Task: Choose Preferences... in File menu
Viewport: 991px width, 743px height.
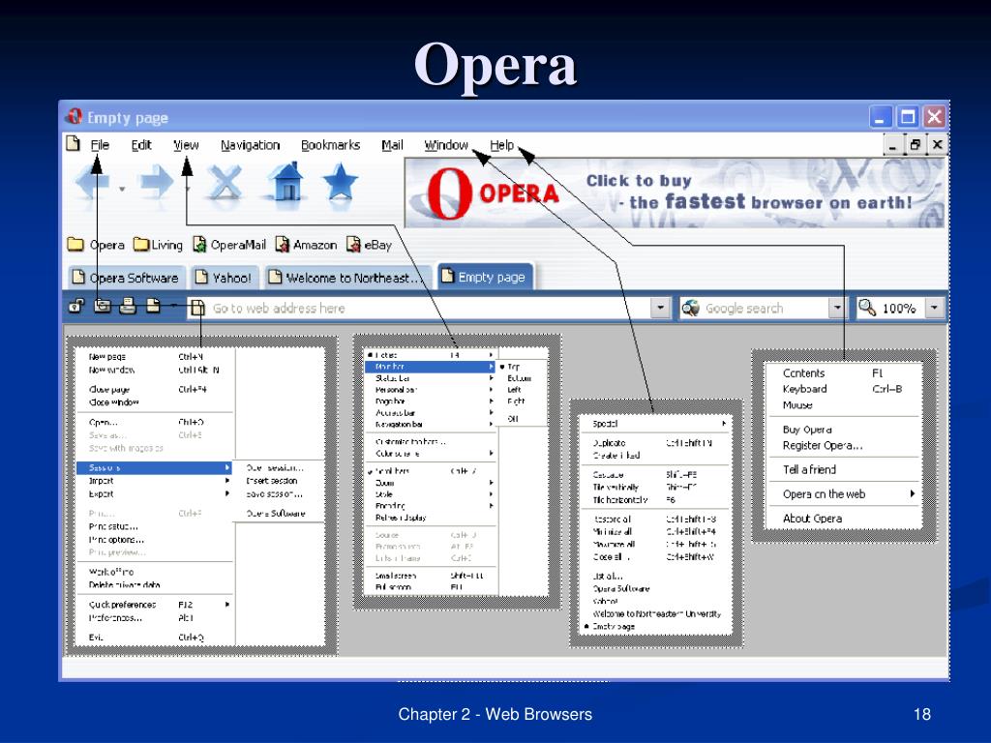Action: point(154,618)
